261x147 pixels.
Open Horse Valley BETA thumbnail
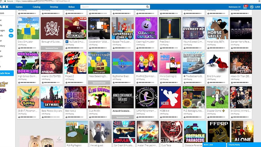click(x=217, y=28)
